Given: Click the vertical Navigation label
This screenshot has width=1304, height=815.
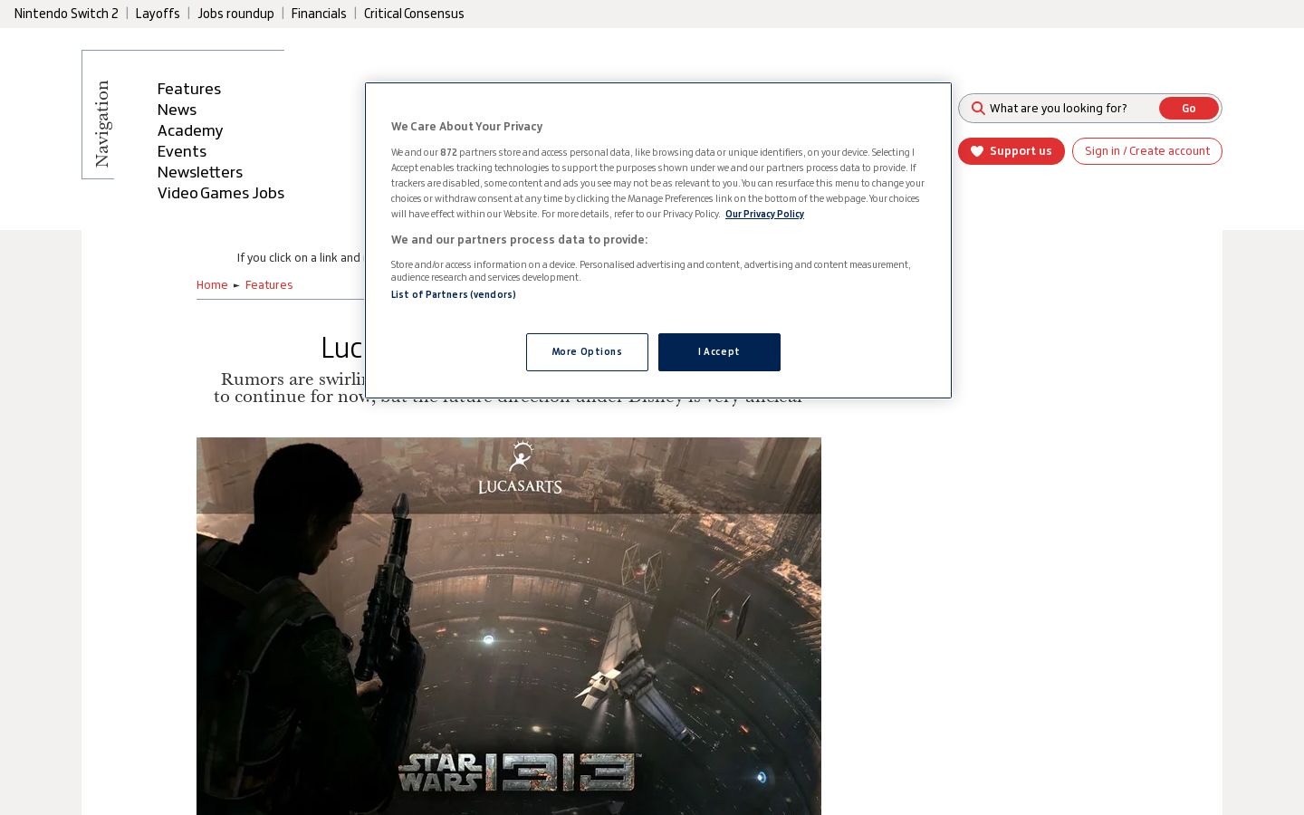Looking at the screenshot, I should tap(101, 124).
